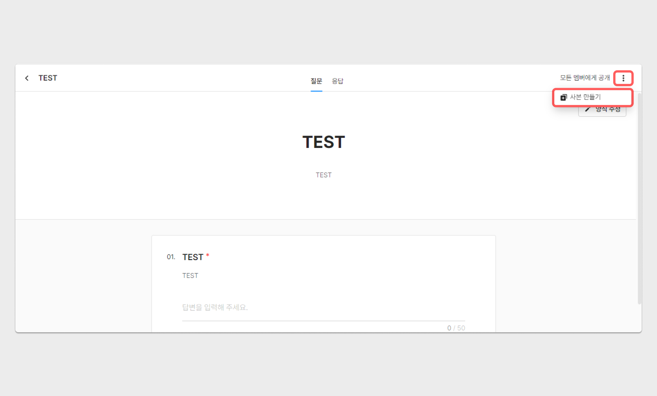Select the 사본 만들기 menu entry

coord(593,97)
